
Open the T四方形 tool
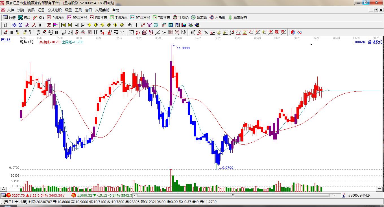tap(119, 17)
